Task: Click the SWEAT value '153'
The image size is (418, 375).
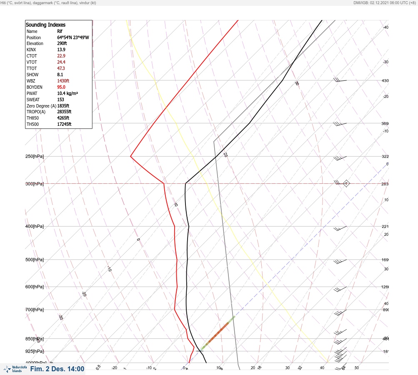Action: point(61,100)
